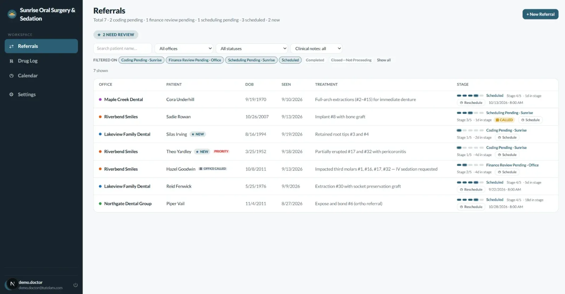Open patient Reid Fenwick

click(x=179, y=186)
